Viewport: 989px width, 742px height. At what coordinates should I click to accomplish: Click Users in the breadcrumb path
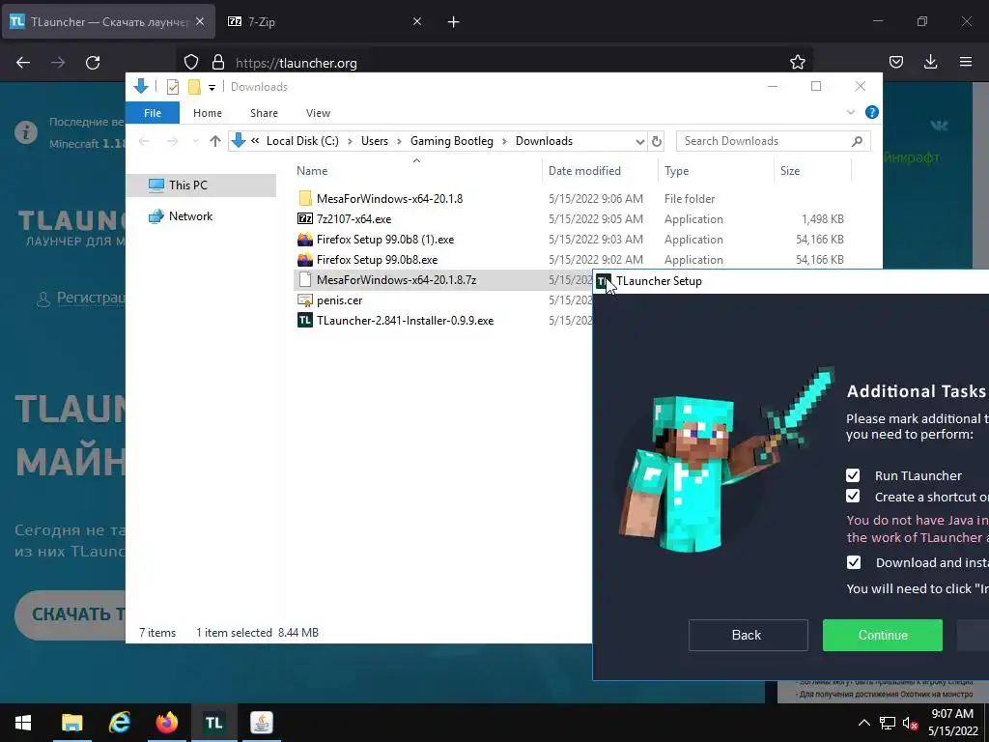point(374,141)
